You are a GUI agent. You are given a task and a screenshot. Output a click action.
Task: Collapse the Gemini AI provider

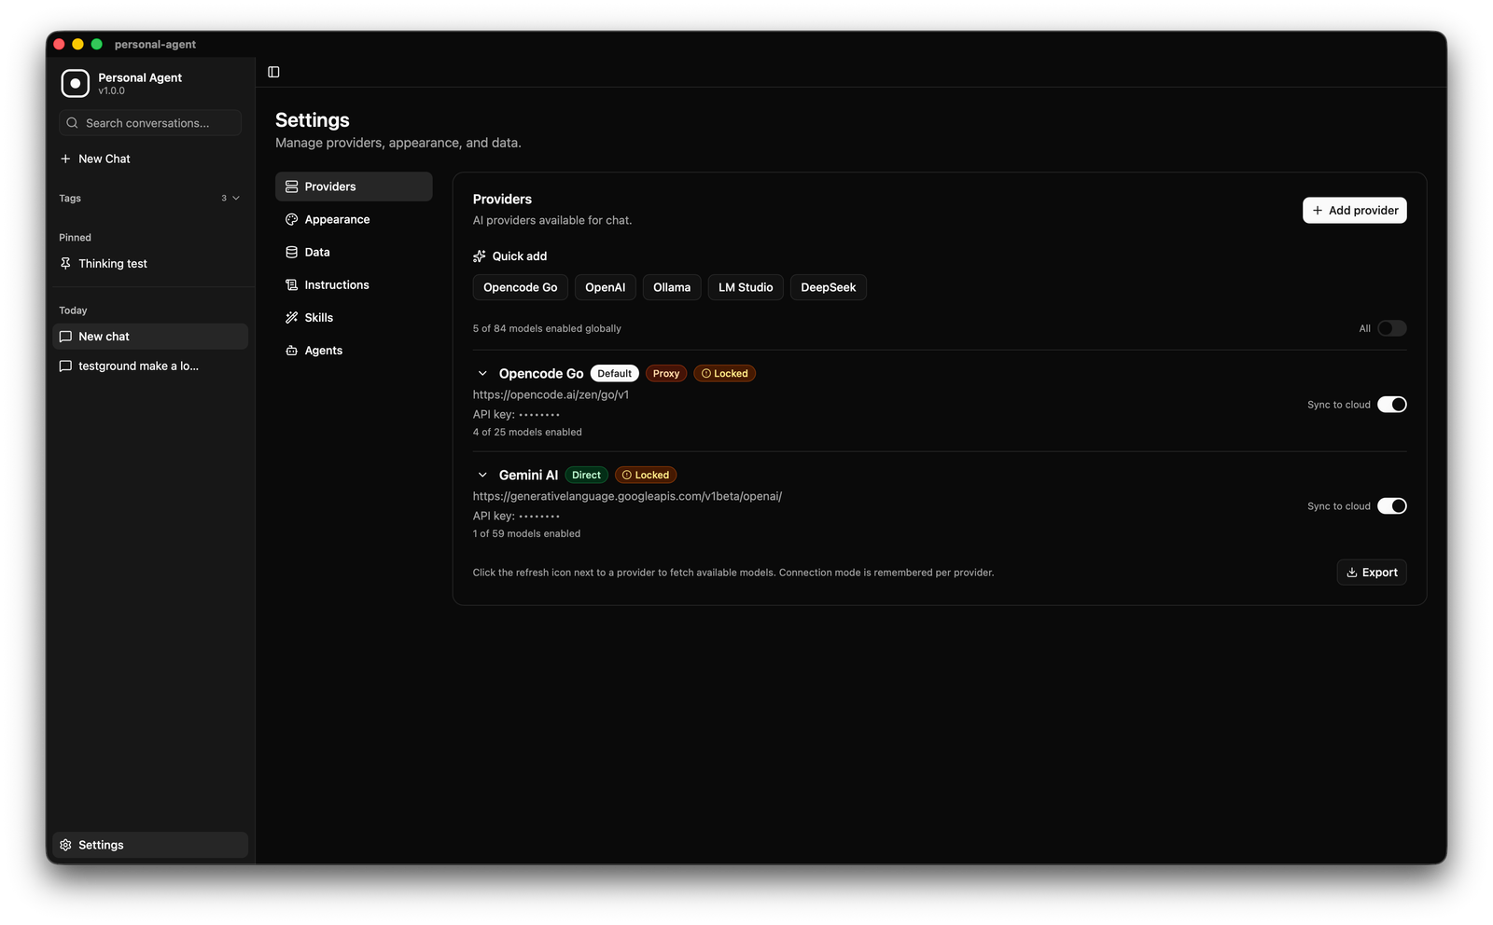coord(482,475)
